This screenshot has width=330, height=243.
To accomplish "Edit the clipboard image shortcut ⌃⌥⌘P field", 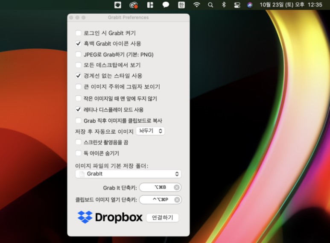I will [161, 199].
